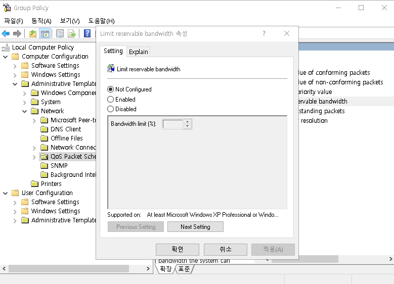
Task: Open the 동작(A) menu
Action: pyautogui.click(x=41, y=21)
